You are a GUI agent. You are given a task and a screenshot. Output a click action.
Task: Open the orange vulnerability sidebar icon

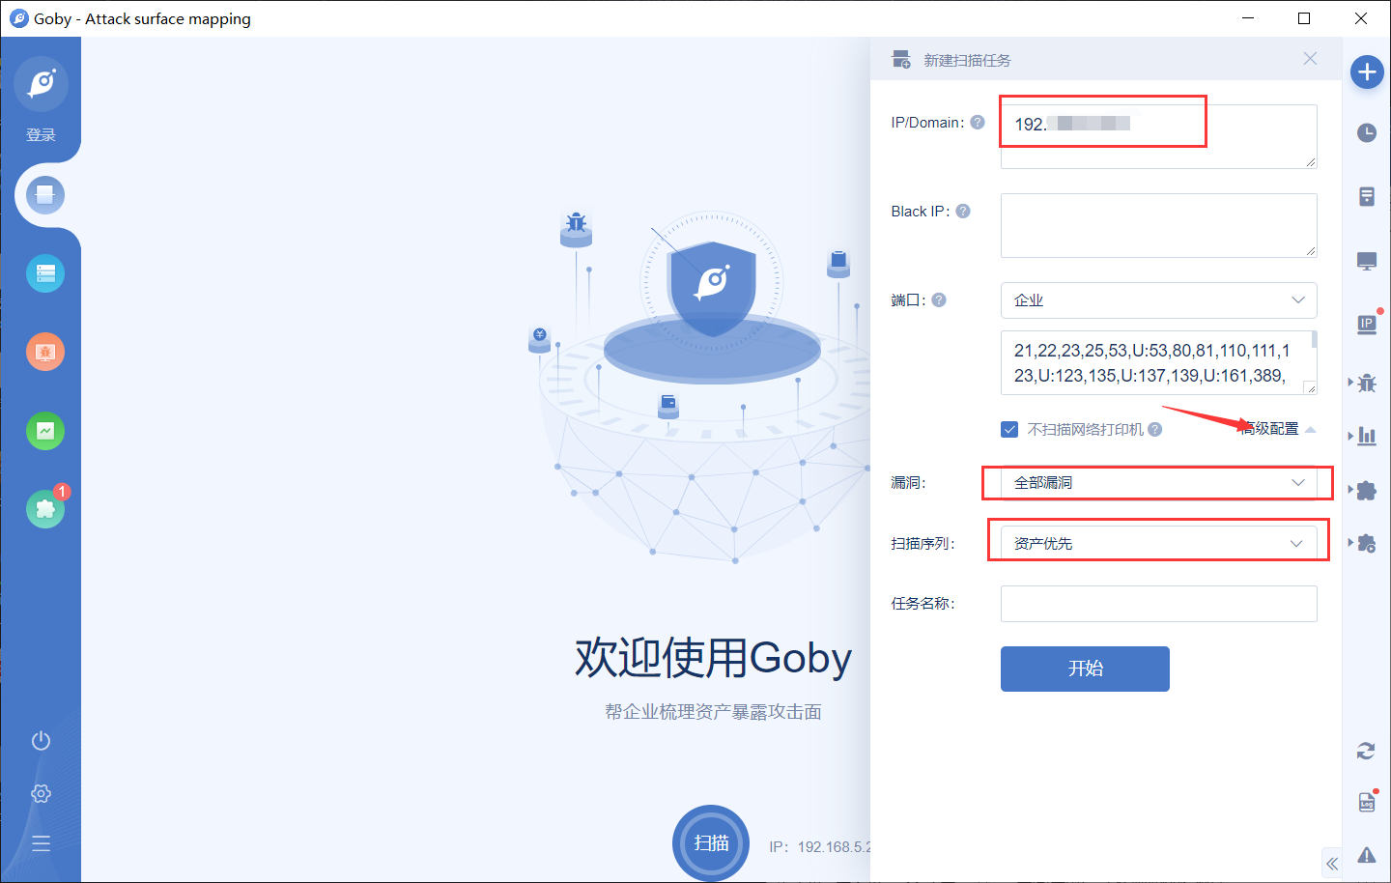point(45,352)
